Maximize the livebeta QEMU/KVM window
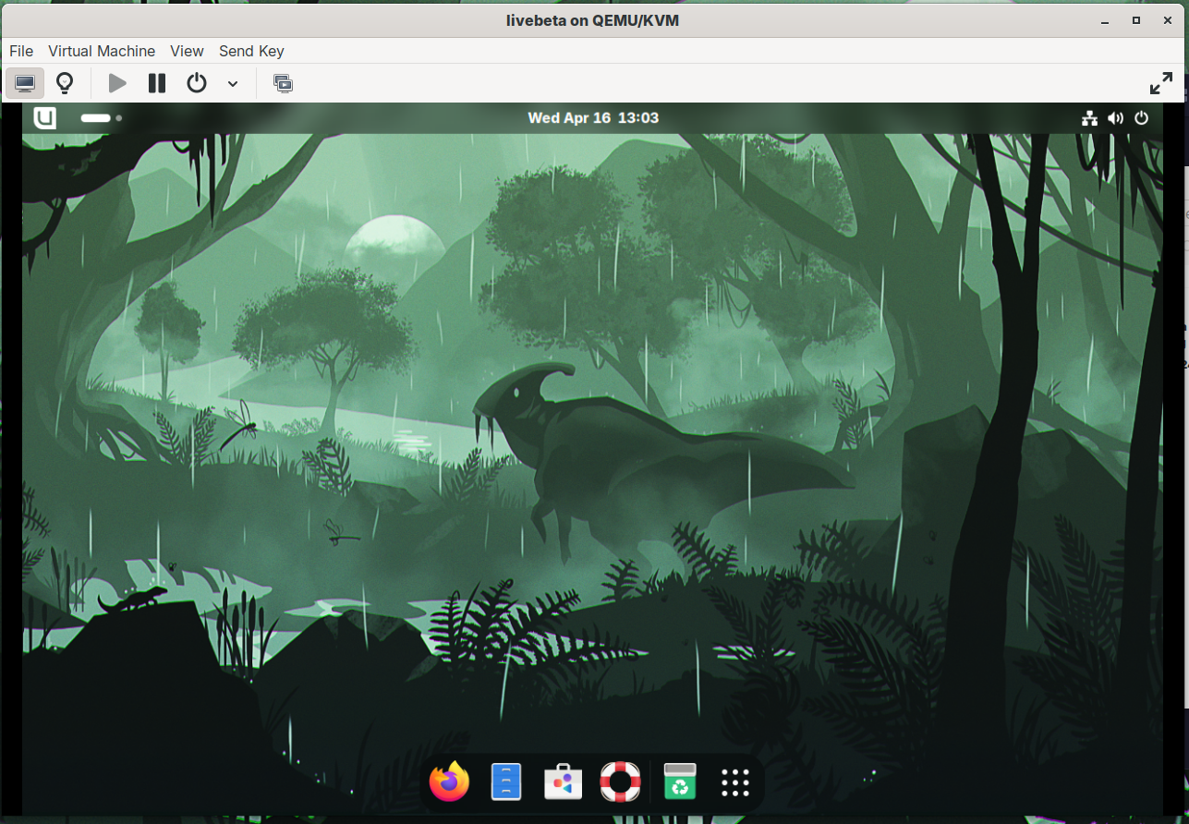 point(1136,20)
